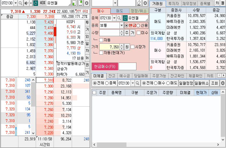Click the stock search magnifier beside code 072130
Image resolution: width=226 pixels, height=148 pixels.
[x=20, y=3]
